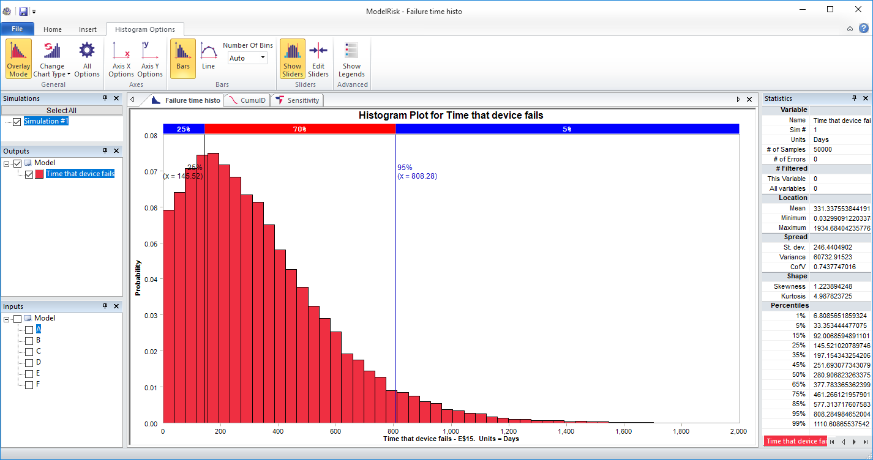Open the Histogram Options ribbon tab
This screenshot has width=873, height=460.
(x=144, y=29)
